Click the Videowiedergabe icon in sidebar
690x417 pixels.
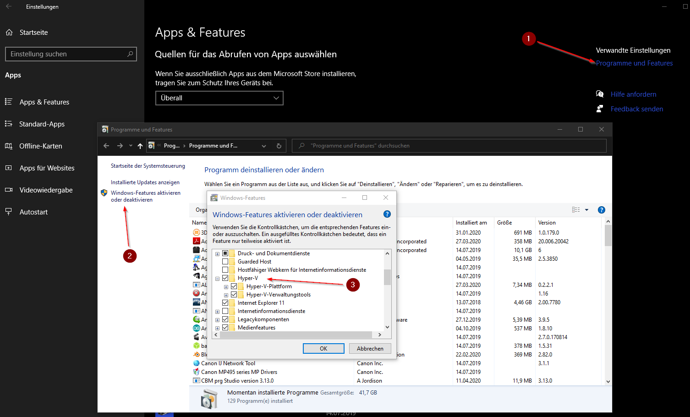(9, 190)
